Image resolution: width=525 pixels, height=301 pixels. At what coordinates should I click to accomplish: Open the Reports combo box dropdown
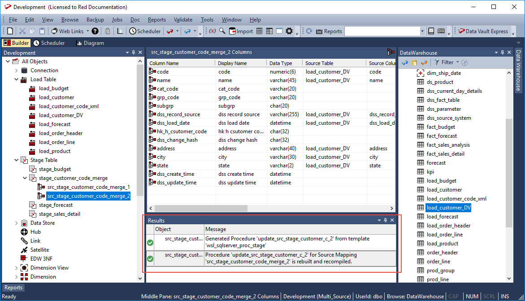click(x=422, y=31)
